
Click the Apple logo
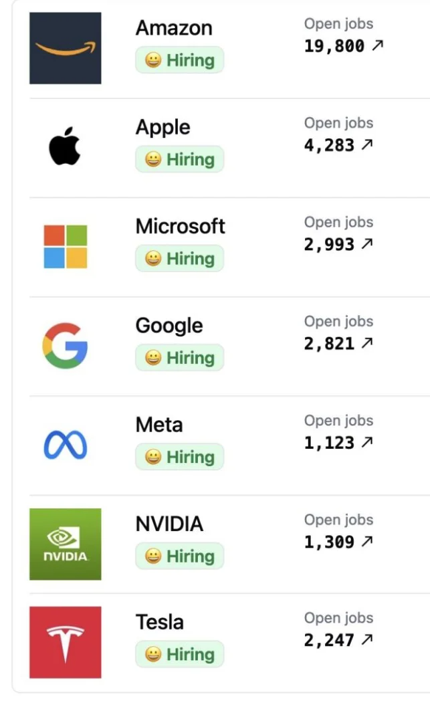[65, 146]
